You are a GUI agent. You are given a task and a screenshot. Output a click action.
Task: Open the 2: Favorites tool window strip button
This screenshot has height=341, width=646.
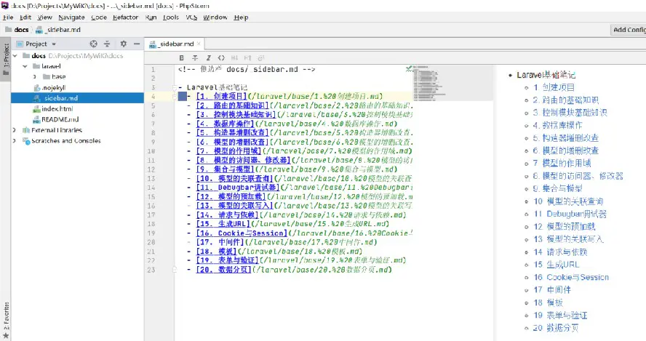6,320
